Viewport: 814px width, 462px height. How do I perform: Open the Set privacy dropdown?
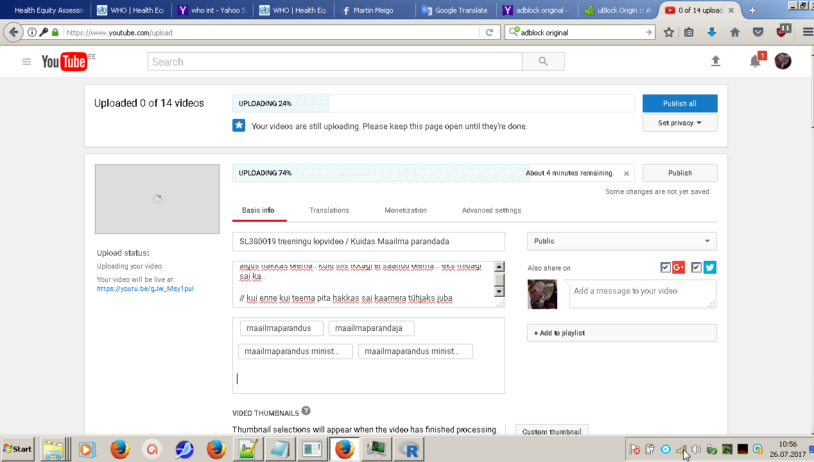click(680, 123)
